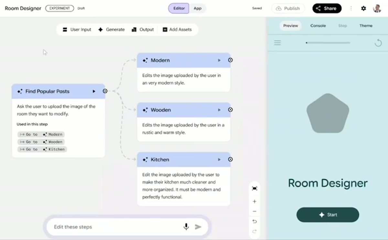This screenshot has height=240, width=388.
Task: Open the three-dot more options menu
Action: pyautogui.click(x=351, y=8)
